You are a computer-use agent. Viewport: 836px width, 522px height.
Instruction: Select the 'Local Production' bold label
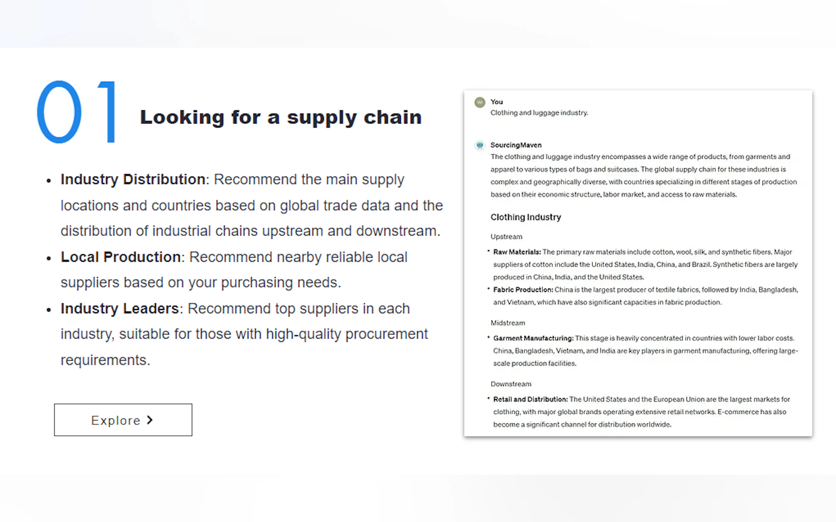pyautogui.click(x=120, y=257)
